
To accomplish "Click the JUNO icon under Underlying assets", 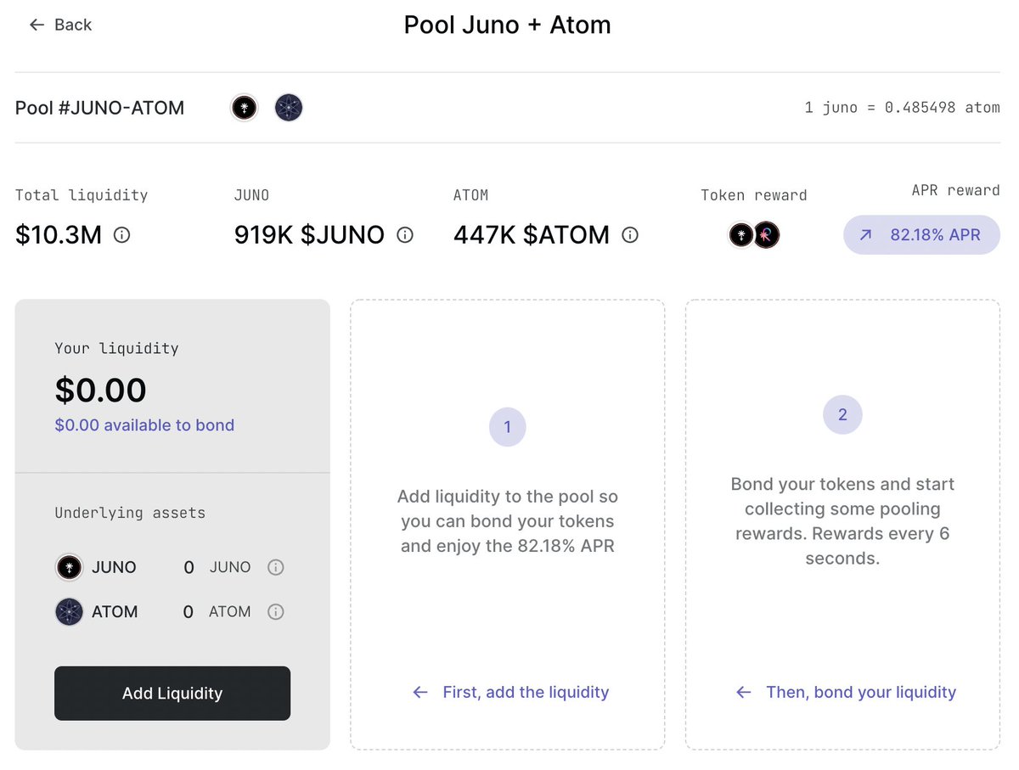I will pos(69,567).
